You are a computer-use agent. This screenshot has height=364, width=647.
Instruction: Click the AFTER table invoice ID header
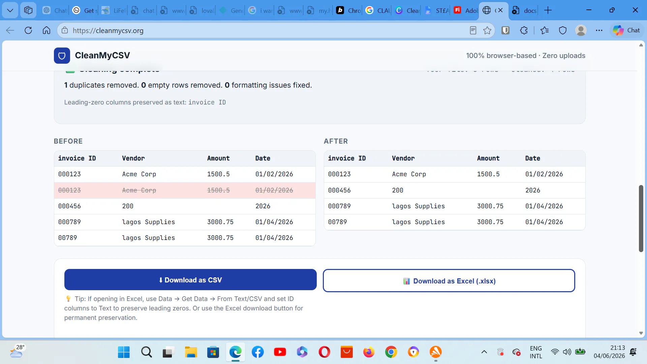coord(347,158)
